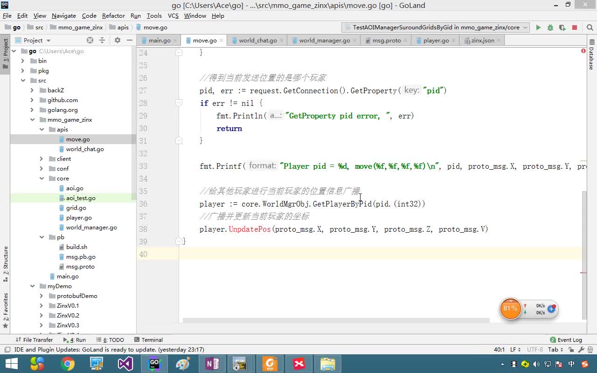
Task: Open the Refactor menu
Action: (113, 15)
